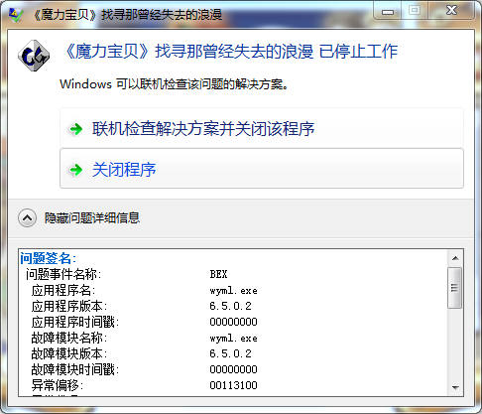Click the 已停止工作 heading text

pos(358,52)
